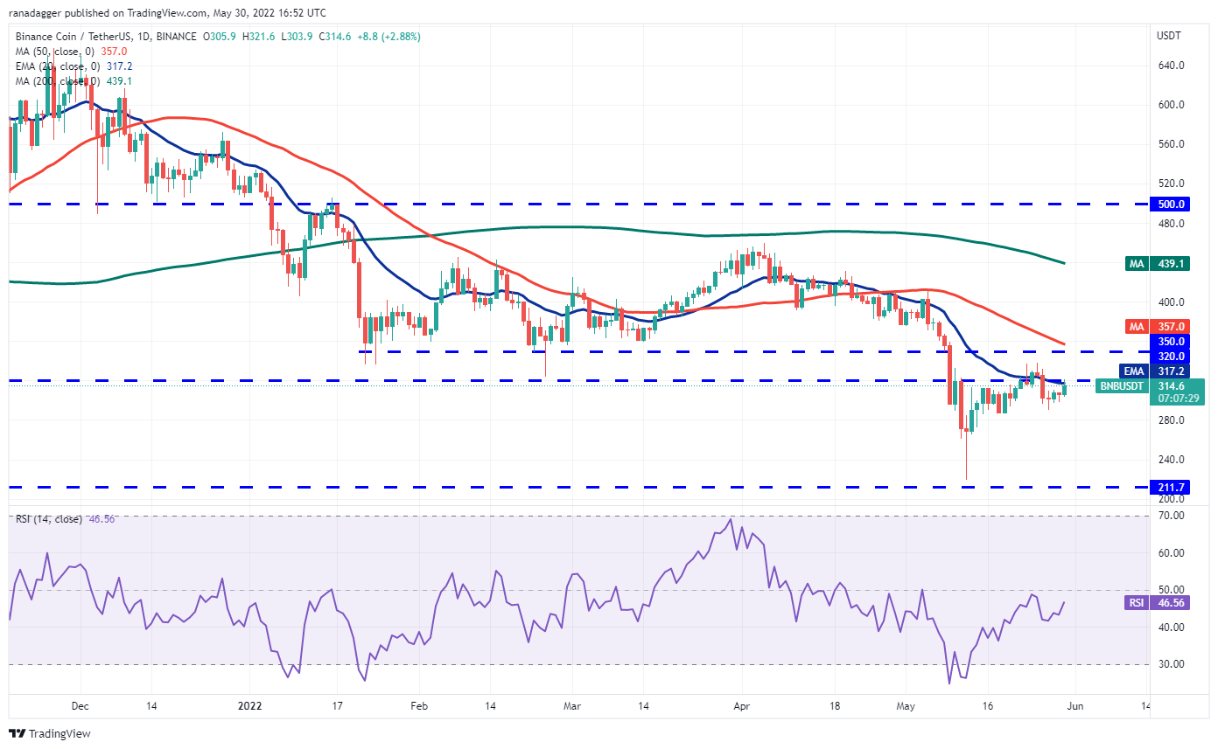Click the 320.0 blue dashed support line label
Viewport: 1218px width, 749px height.
[x=1170, y=356]
